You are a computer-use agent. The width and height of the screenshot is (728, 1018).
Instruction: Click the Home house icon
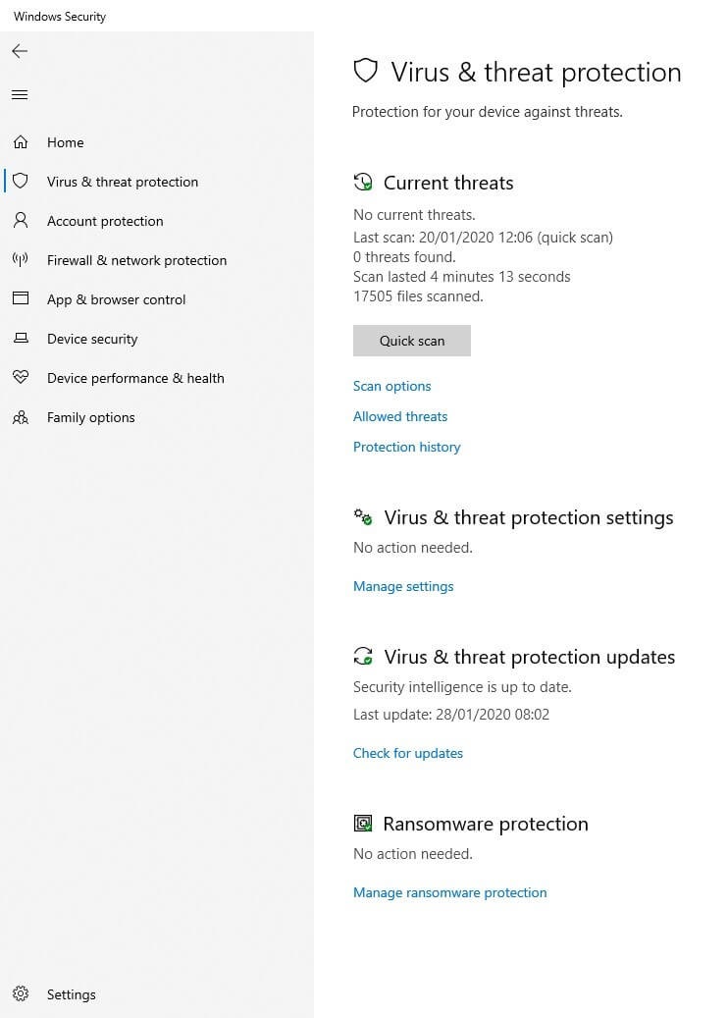21,142
